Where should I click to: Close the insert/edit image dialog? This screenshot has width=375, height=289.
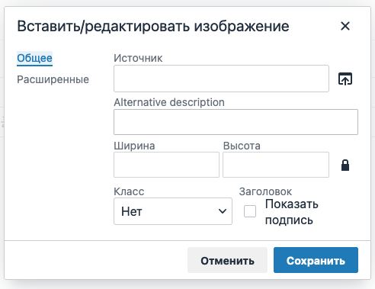point(345,26)
